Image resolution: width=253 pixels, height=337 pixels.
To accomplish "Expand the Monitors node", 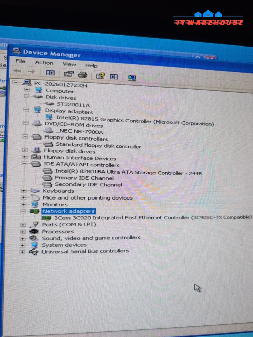I will tap(23, 204).
